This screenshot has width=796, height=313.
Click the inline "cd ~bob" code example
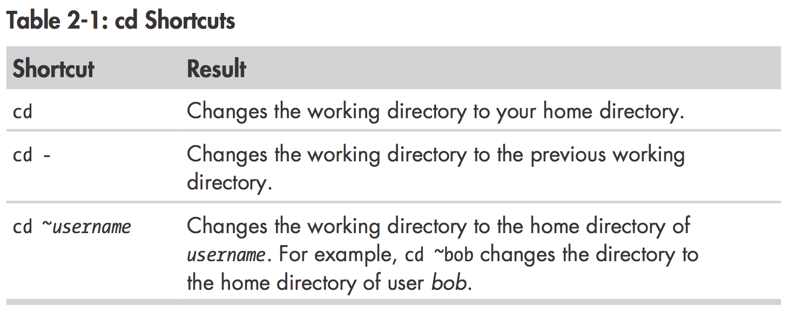pyautogui.click(x=440, y=255)
